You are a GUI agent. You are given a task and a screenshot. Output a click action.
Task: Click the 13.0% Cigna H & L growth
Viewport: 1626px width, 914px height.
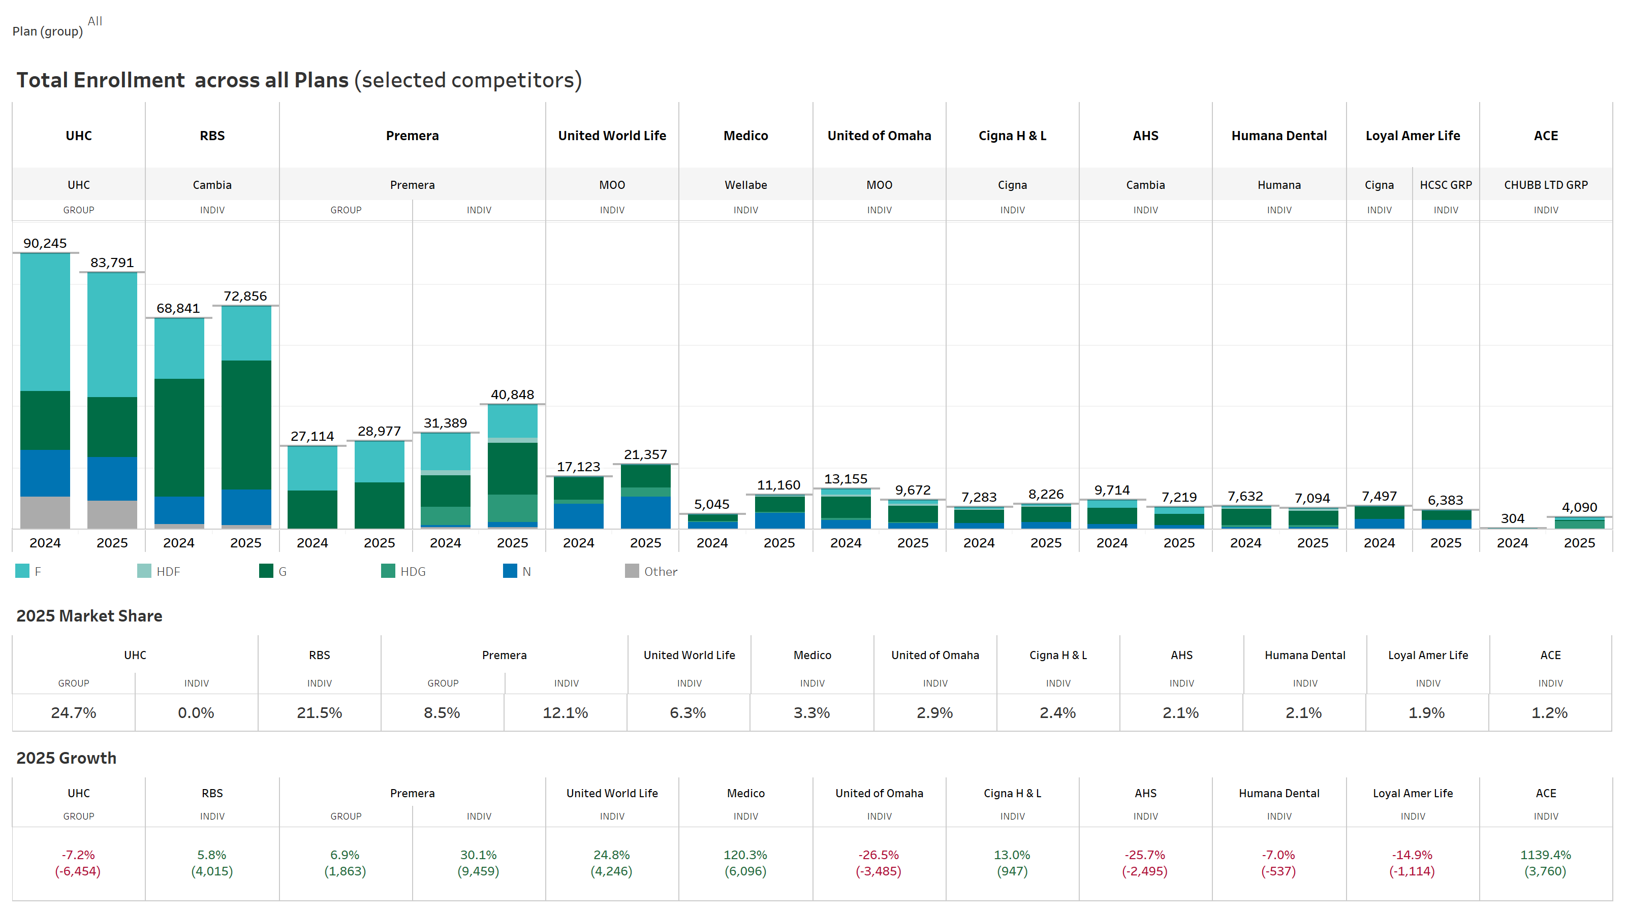pos(1012,855)
